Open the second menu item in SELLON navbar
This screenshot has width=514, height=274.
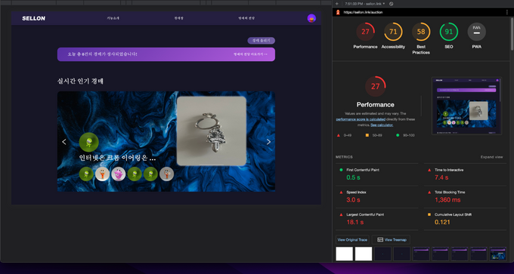(179, 18)
